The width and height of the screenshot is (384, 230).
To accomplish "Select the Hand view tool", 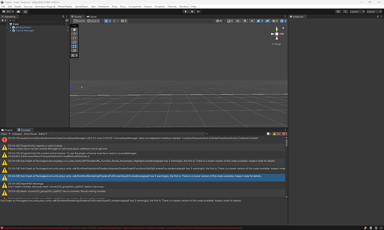I will click(x=75, y=29).
